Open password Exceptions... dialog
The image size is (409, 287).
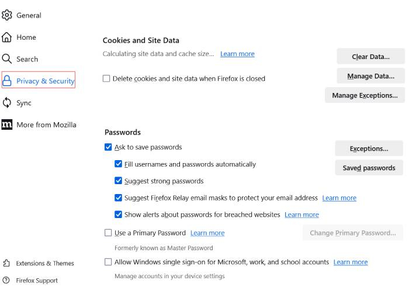[x=369, y=148]
